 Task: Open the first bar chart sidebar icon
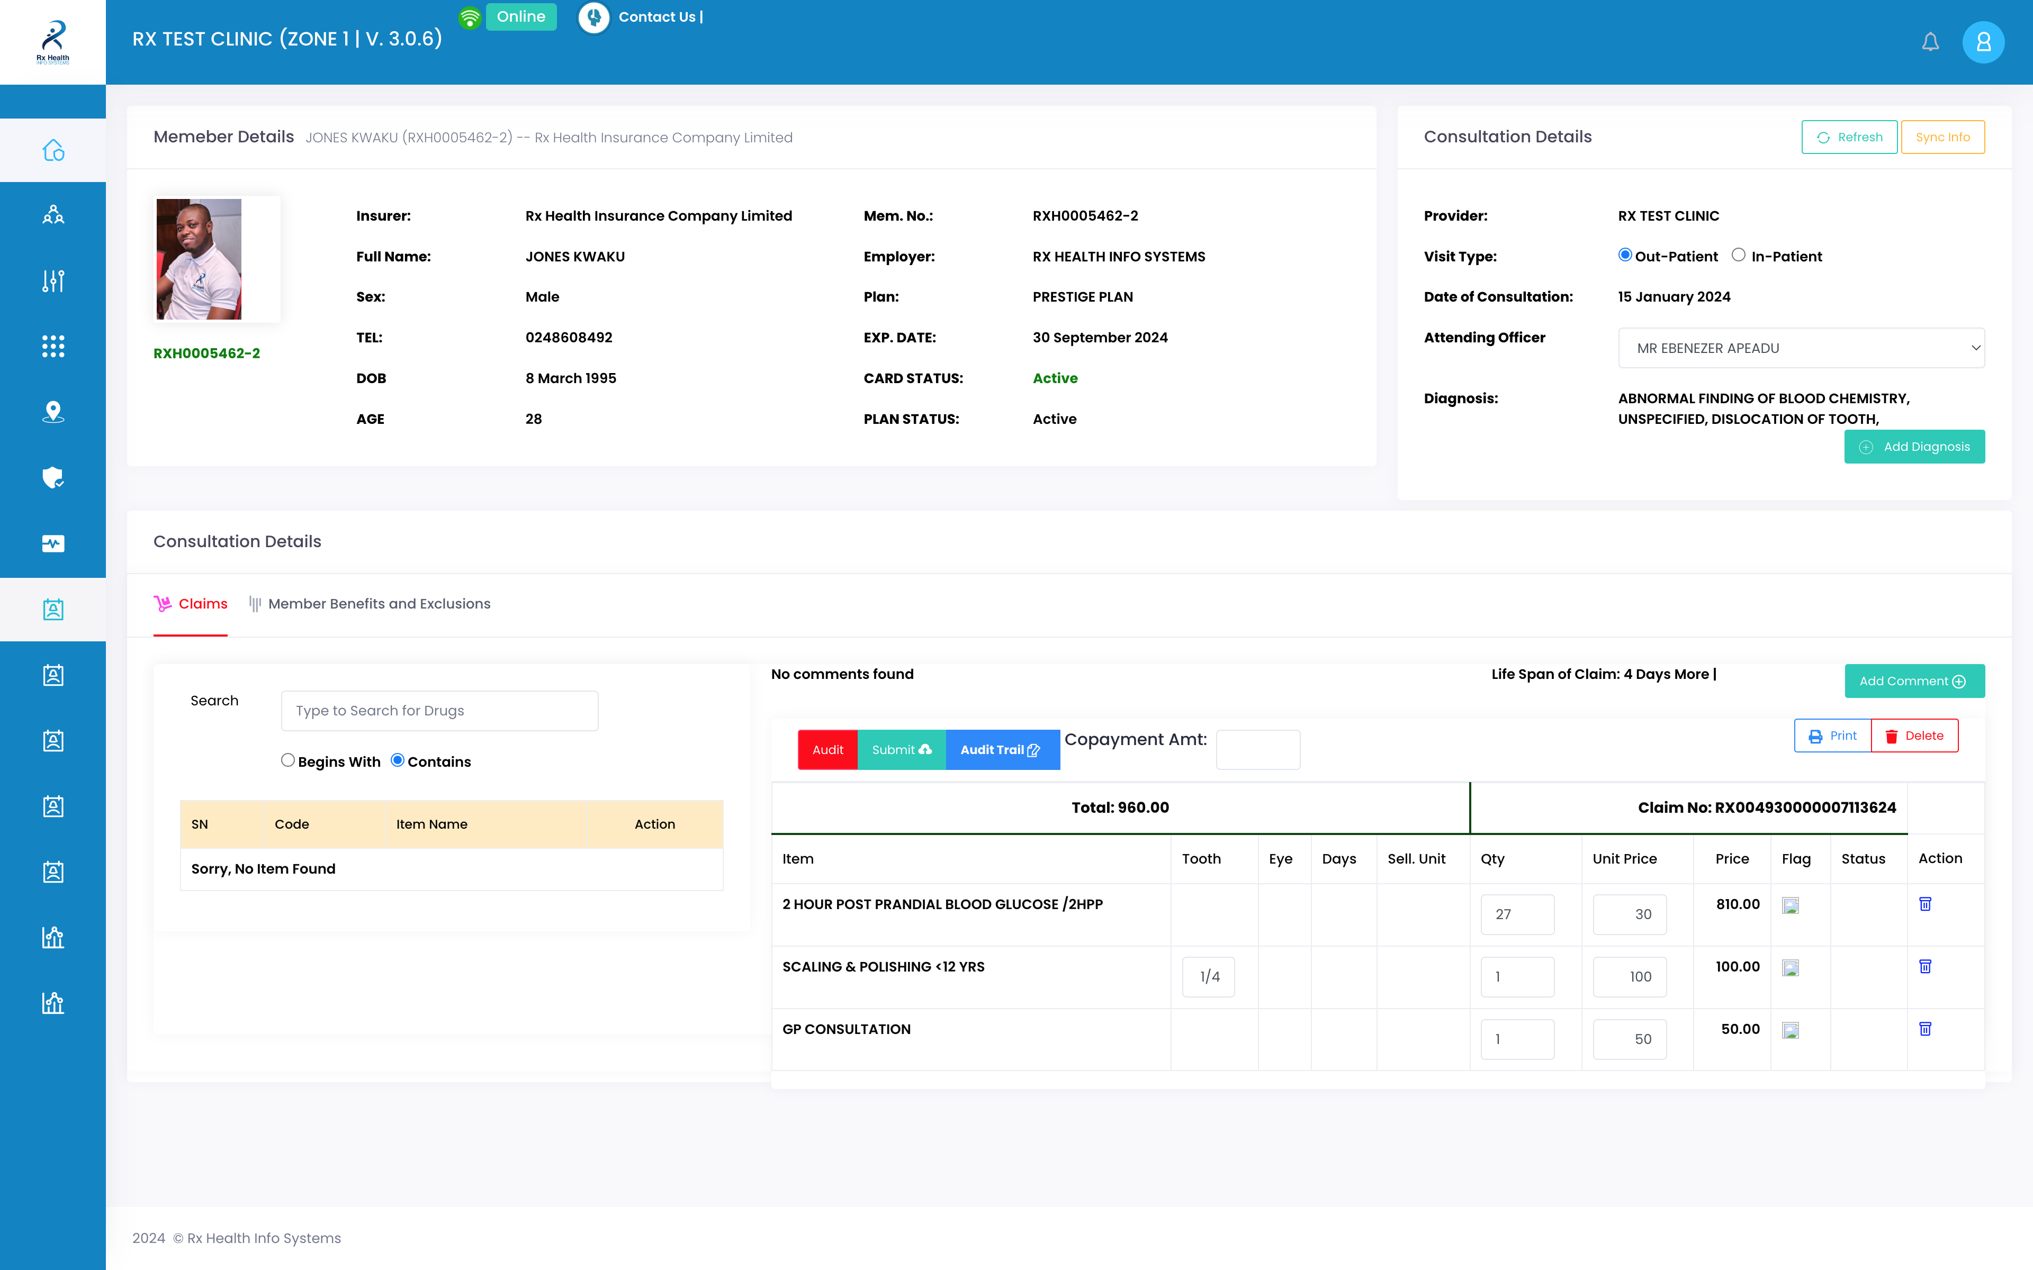click(x=53, y=937)
